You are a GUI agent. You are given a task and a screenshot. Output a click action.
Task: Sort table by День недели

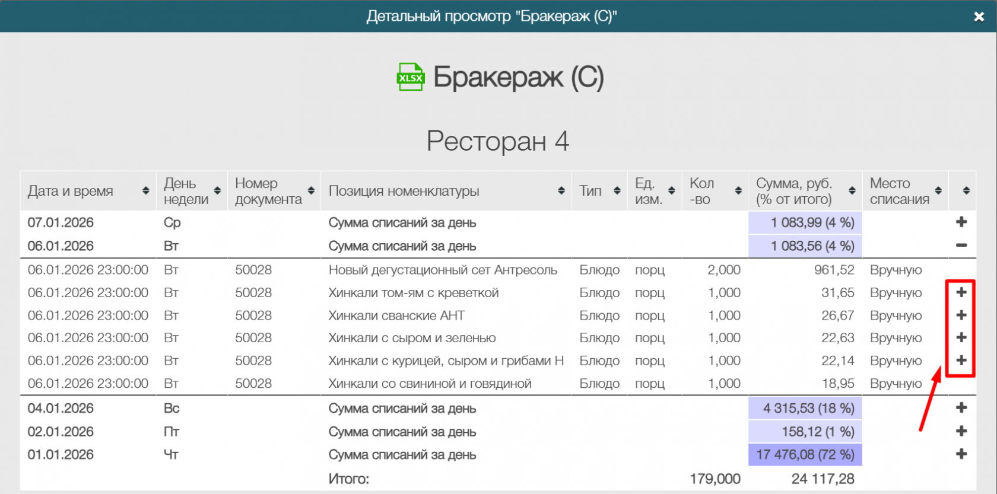click(217, 191)
